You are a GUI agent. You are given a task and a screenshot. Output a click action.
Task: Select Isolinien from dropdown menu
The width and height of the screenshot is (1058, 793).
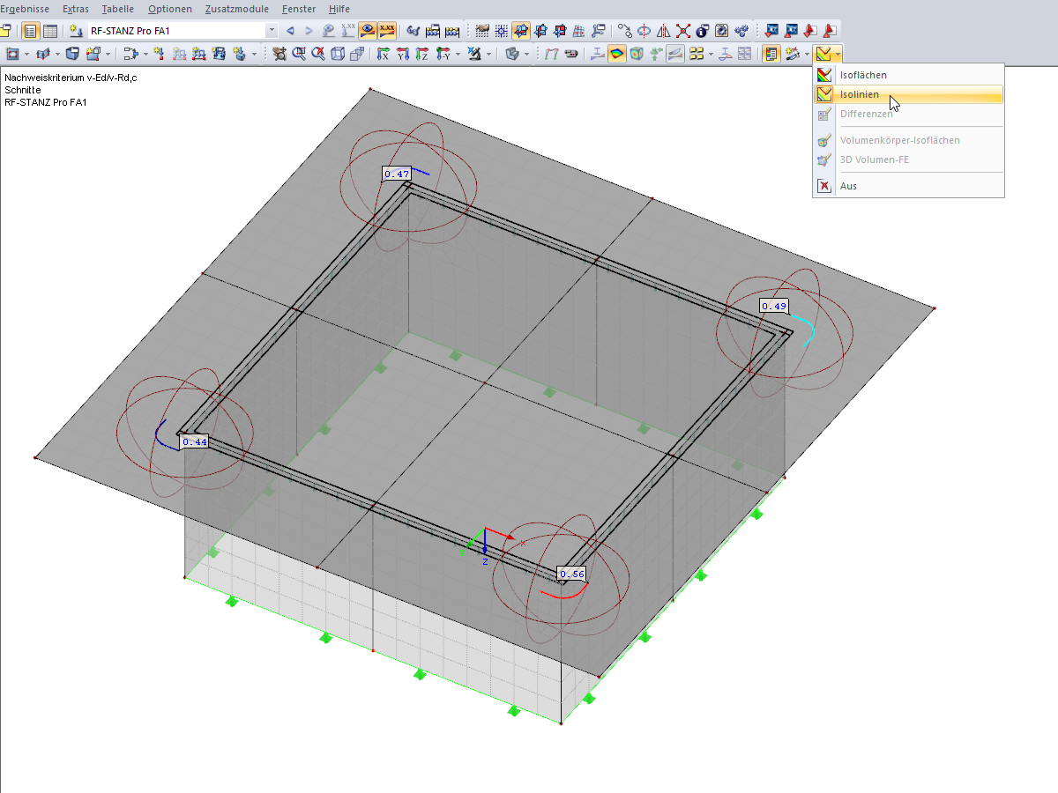coord(908,94)
